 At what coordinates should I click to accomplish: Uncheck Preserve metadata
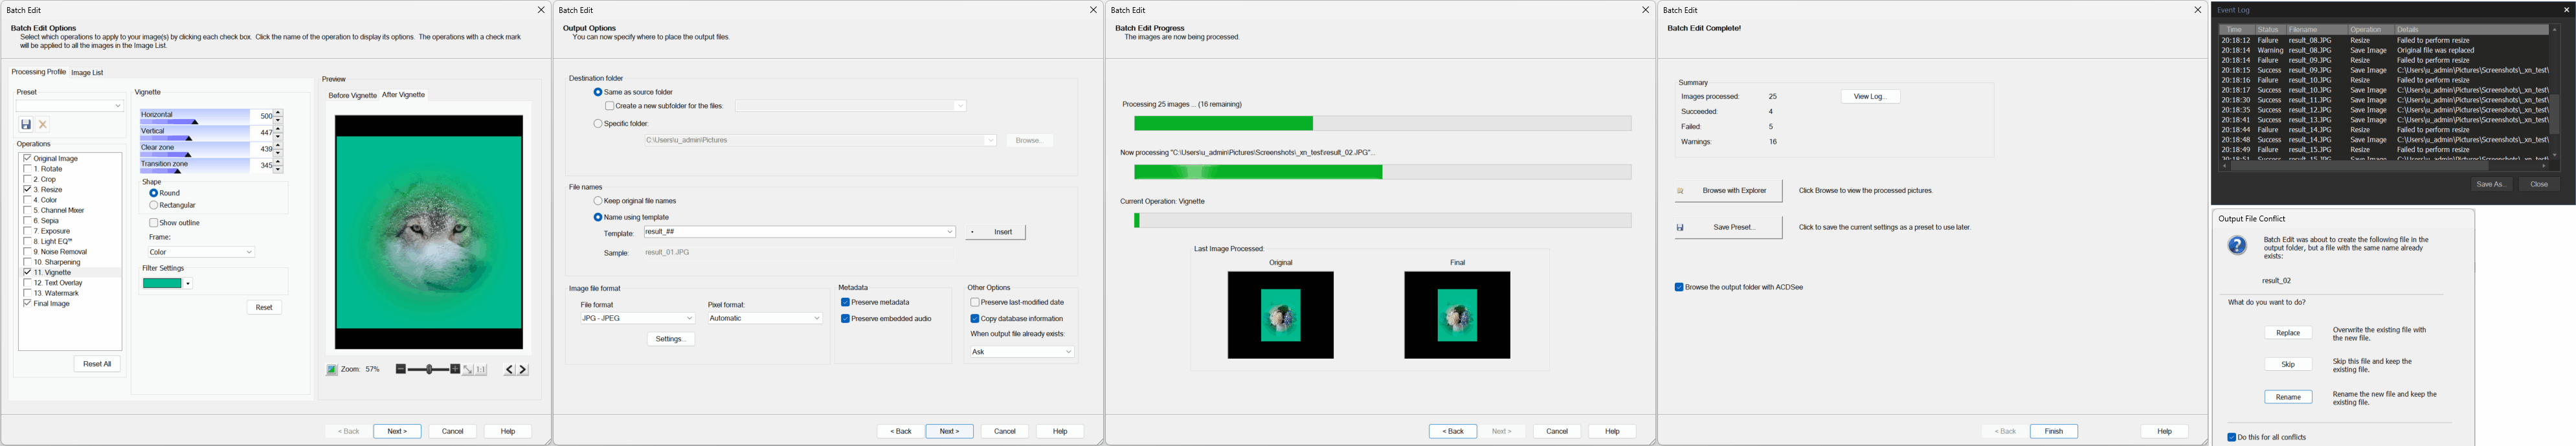pos(845,302)
